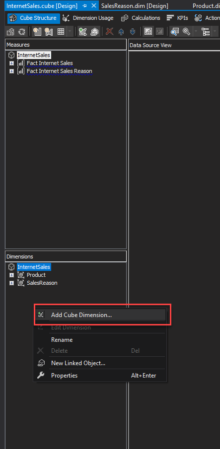Expand the Fact Internet Sales Reason group
The height and width of the screenshot is (449, 220).
tap(11, 71)
